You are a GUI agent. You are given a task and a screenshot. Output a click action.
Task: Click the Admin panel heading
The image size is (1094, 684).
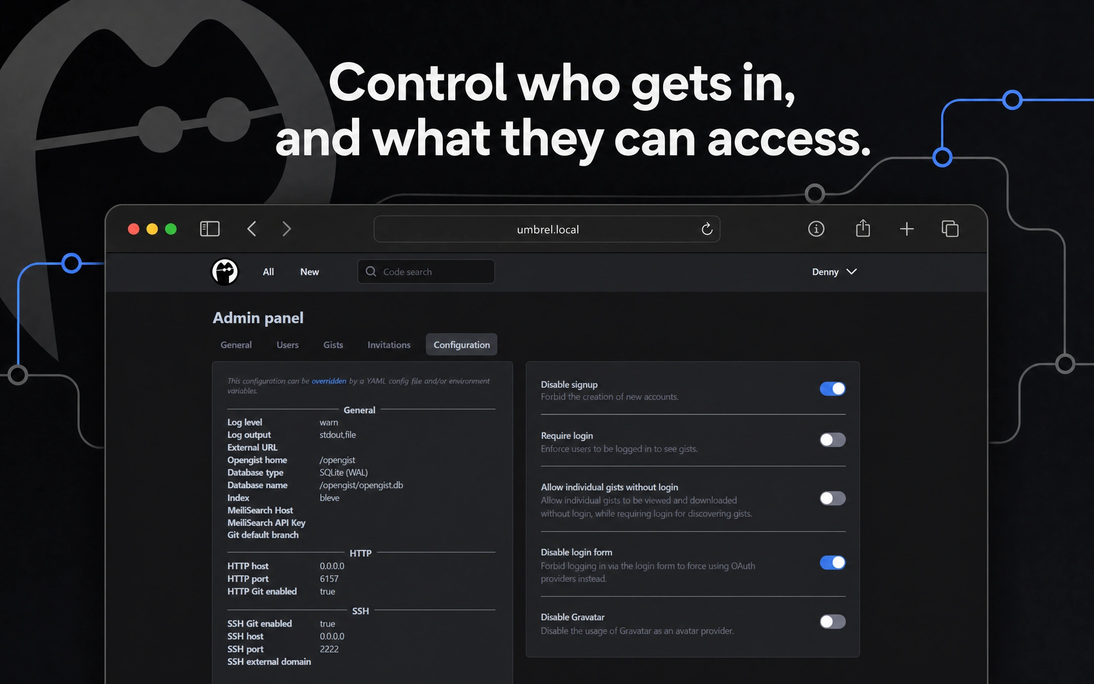pyautogui.click(x=258, y=318)
